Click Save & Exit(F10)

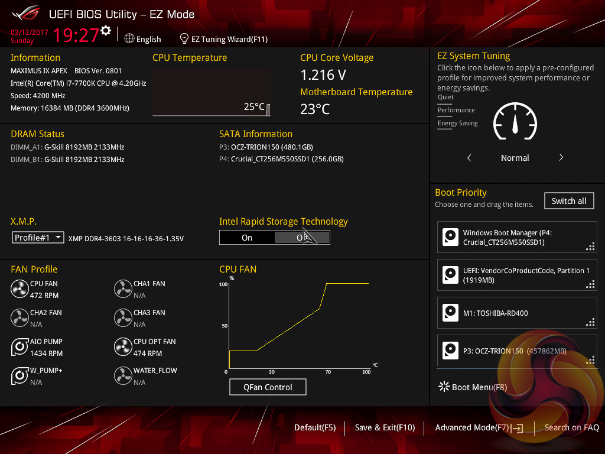coord(385,427)
